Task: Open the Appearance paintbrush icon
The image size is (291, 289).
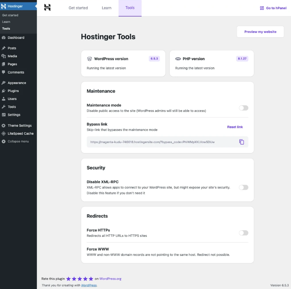Action: (3, 83)
